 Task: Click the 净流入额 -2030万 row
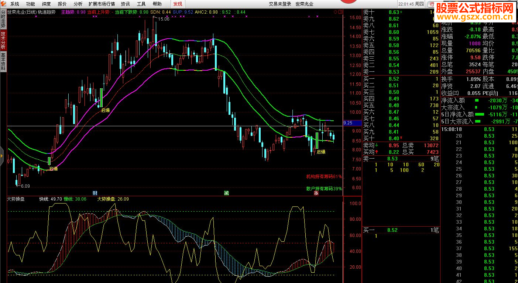(479, 100)
